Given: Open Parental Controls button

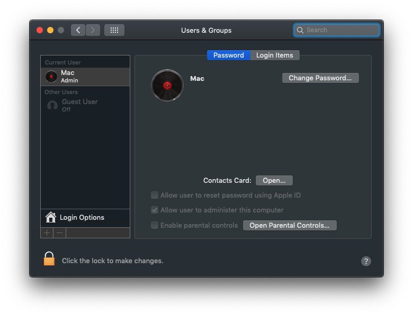Looking at the screenshot, I should (x=290, y=225).
